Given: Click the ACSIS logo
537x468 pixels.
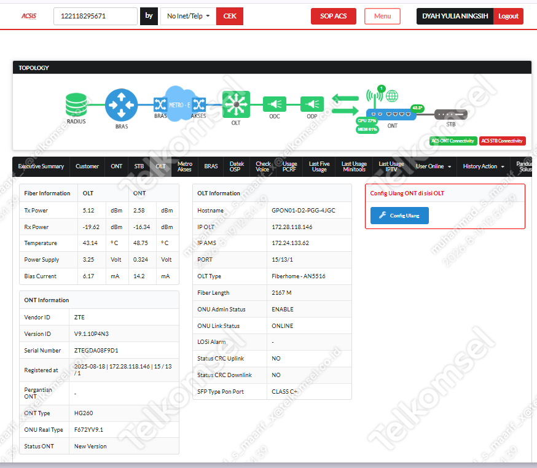Looking at the screenshot, I should point(29,16).
